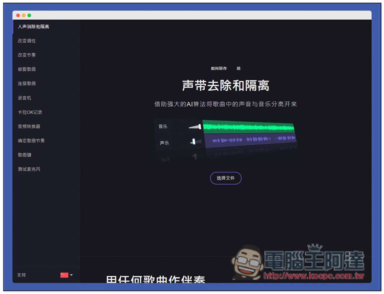Go to 改变节奏 in the sidebar
384x294 pixels.
coord(26,55)
